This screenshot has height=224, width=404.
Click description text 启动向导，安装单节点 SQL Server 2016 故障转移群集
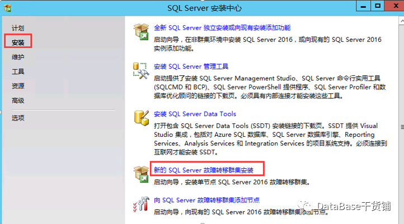[x=232, y=182]
